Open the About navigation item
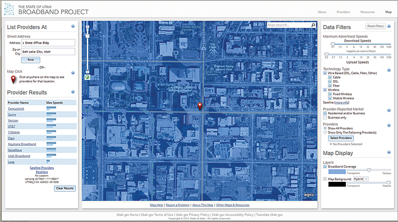The height and width of the screenshot is (222, 398). 322,12
